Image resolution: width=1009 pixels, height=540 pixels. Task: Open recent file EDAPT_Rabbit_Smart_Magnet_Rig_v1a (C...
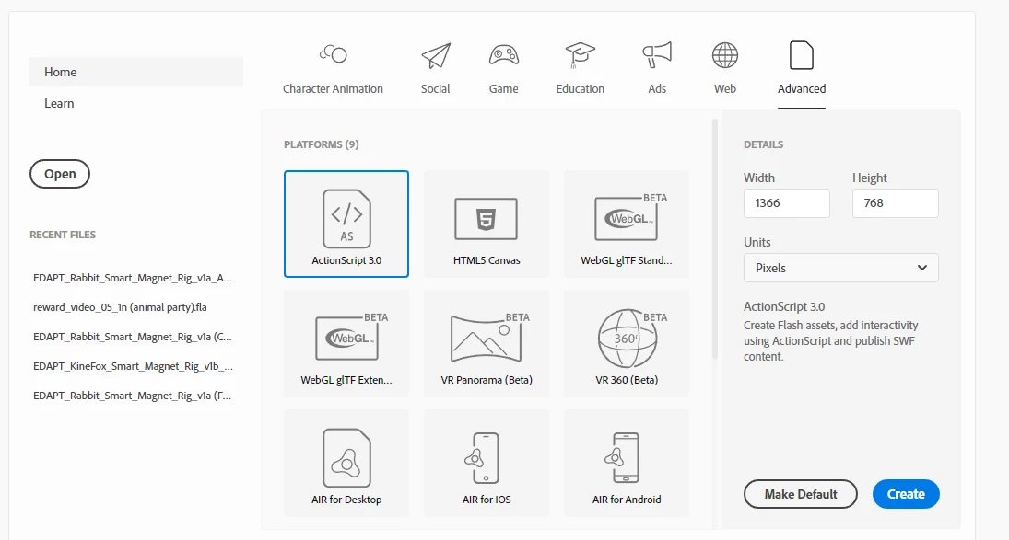[133, 337]
